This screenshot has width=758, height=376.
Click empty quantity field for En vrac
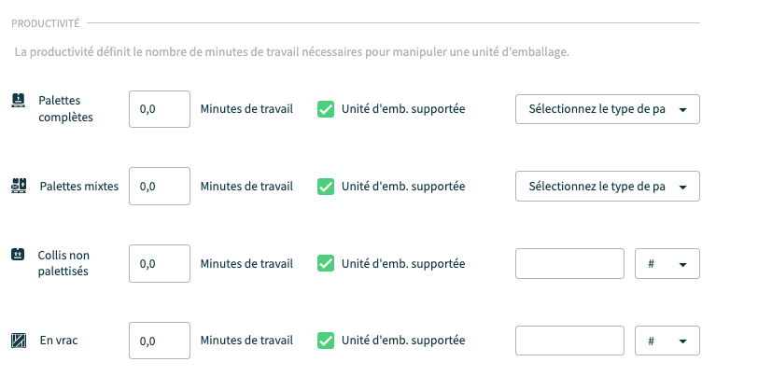pyautogui.click(x=569, y=341)
